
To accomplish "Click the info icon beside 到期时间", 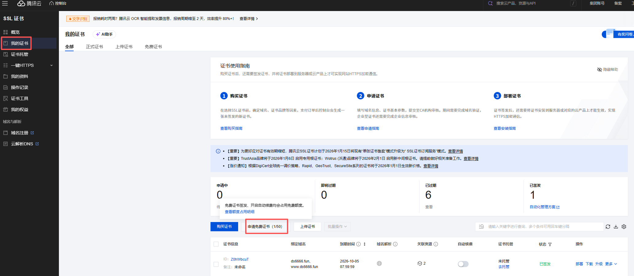I will point(358,244).
